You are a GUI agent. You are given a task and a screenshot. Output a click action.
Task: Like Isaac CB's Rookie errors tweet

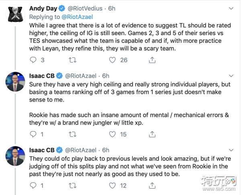pos(113,135)
